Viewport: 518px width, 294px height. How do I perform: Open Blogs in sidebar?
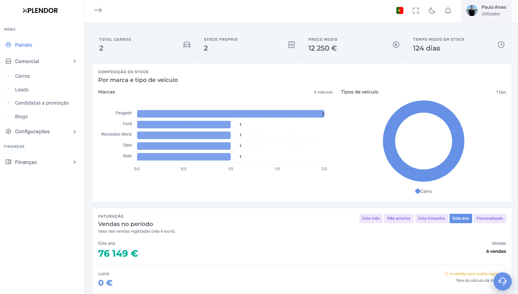tap(21, 116)
